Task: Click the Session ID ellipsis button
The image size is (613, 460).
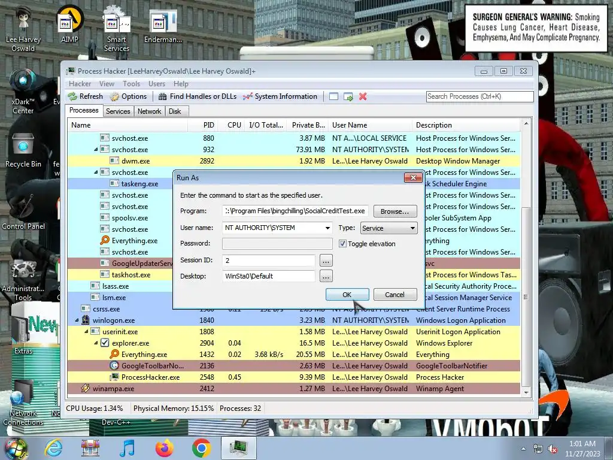Action: (x=326, y=261)
